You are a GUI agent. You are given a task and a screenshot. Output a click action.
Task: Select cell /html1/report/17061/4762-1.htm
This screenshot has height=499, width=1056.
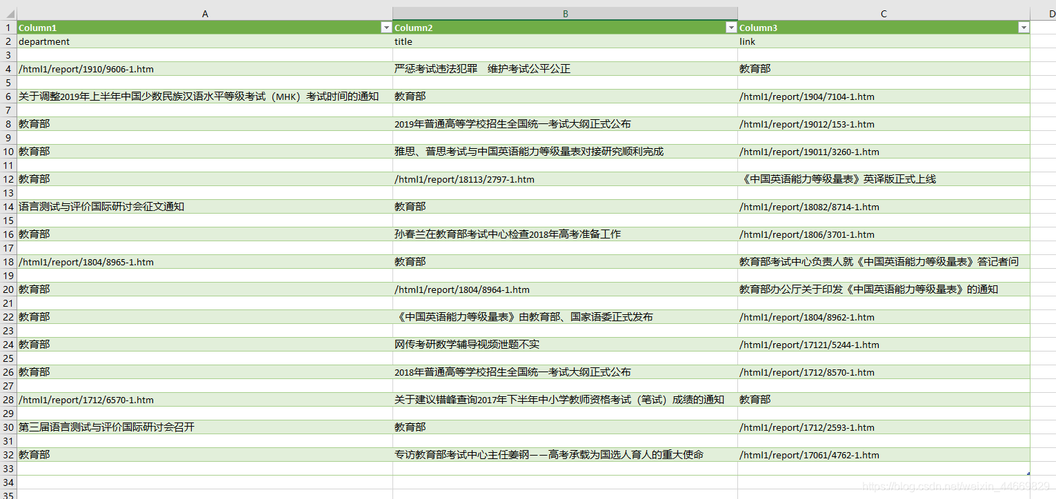(x=884, y=455)
